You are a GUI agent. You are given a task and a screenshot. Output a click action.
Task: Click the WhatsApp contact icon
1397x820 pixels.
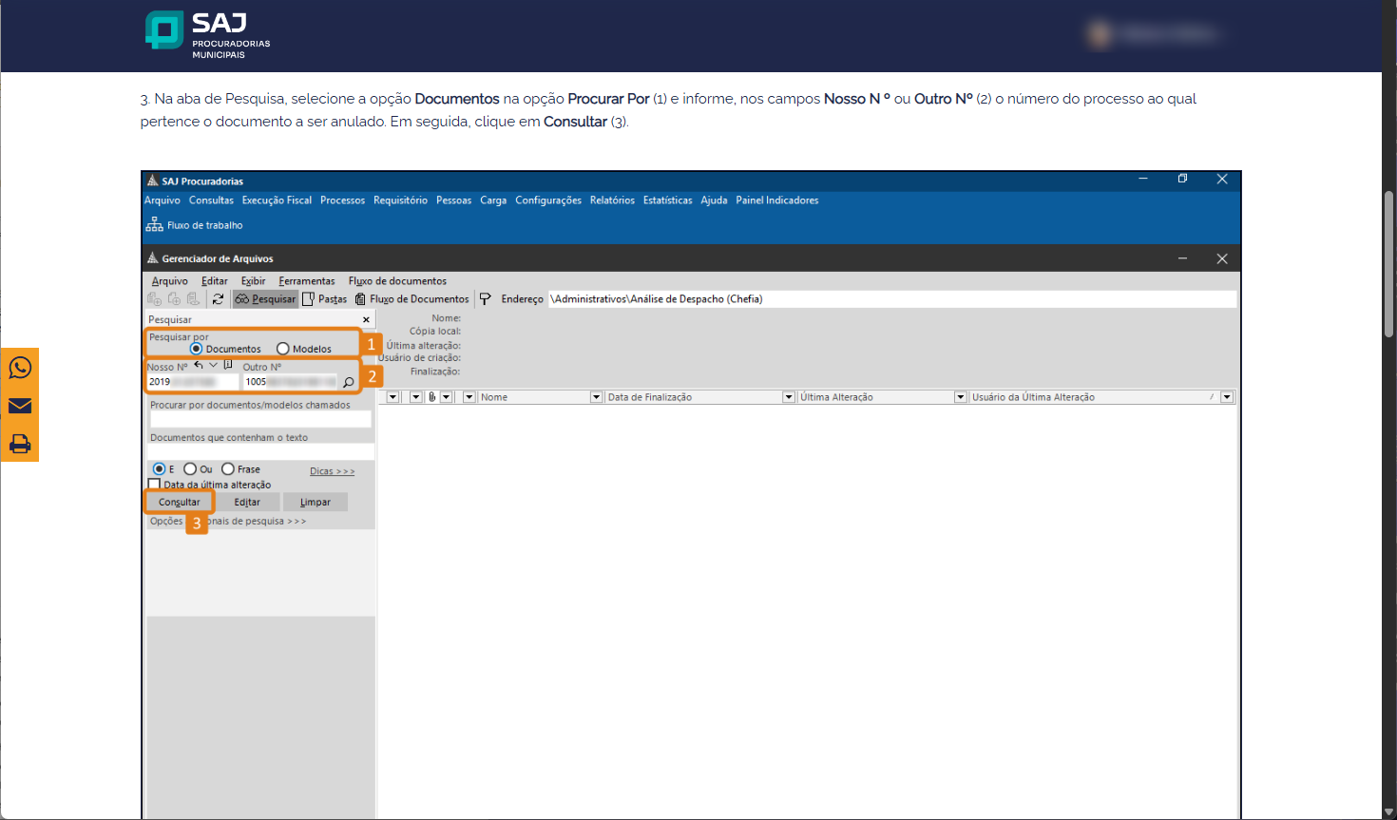pyautogui.click(x=20, y=368)
